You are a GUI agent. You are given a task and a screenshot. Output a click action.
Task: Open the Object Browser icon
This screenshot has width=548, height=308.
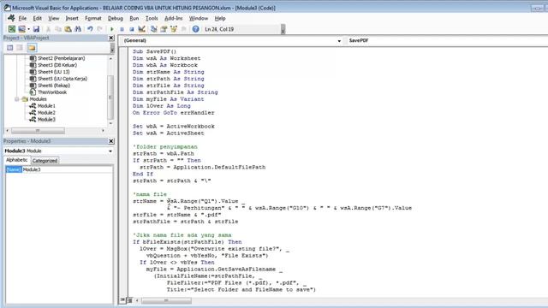(x=174, y=29)
